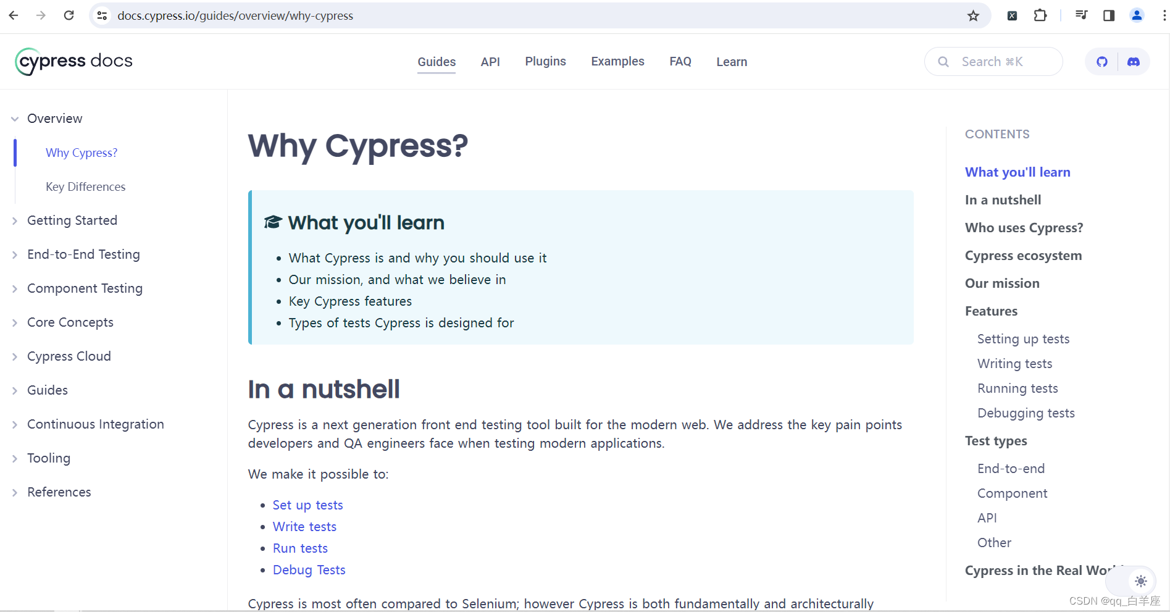
Task: Select Why Cypress? in the sidebar
Action: [81, 153]
